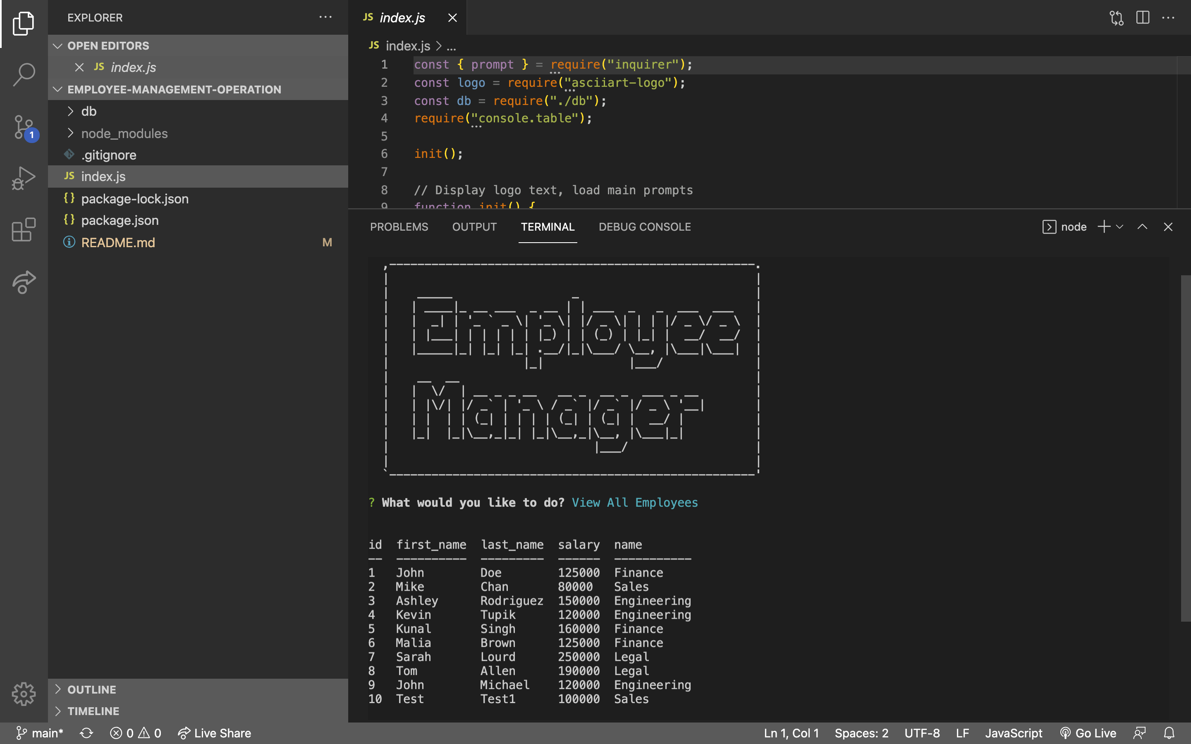Click the Explorer more actions ellipsis
This screenshot has width=1191, height=744.
pos(325,17)
